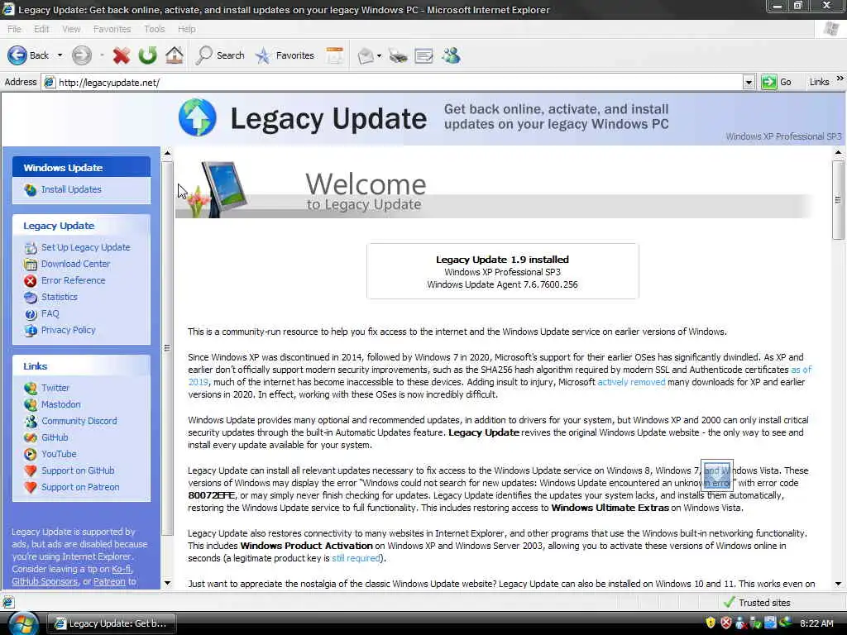Click the sidebar scrollbar thumb

(167, 348)
